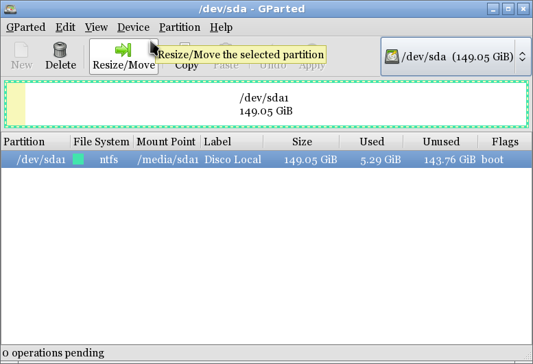This screenshot has height=364, width=533.
Task: Click the device selector up/down arrows
Action: point(523,56)
